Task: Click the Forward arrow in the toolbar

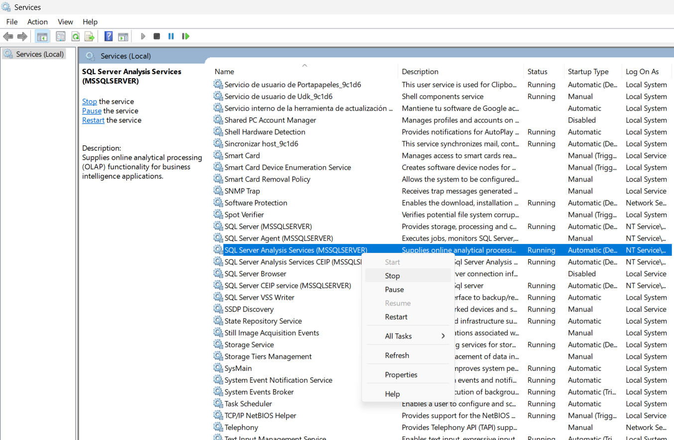Action: [22, 36]
